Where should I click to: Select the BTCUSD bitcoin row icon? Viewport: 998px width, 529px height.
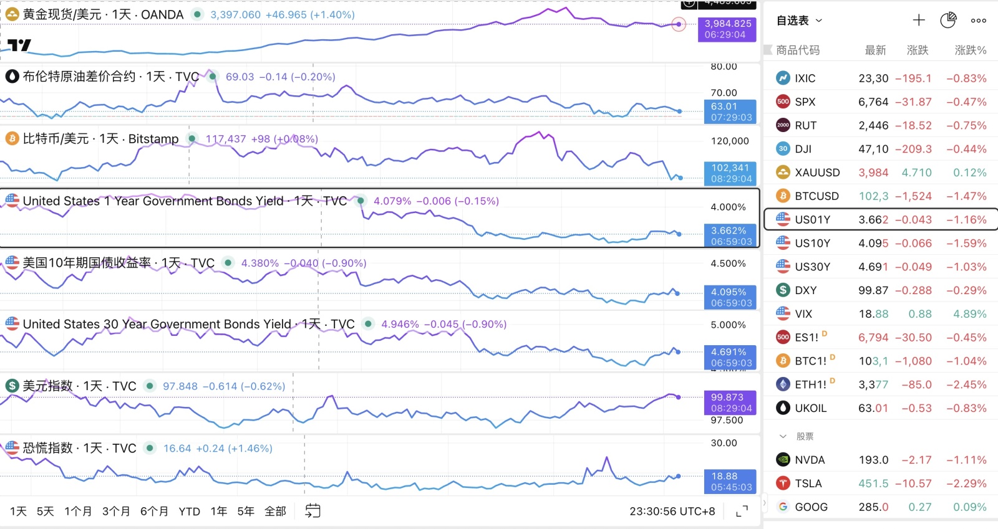tap(783, 196)
